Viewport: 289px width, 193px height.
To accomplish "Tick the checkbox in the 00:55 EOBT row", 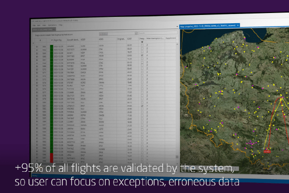I will pos(142,44).
